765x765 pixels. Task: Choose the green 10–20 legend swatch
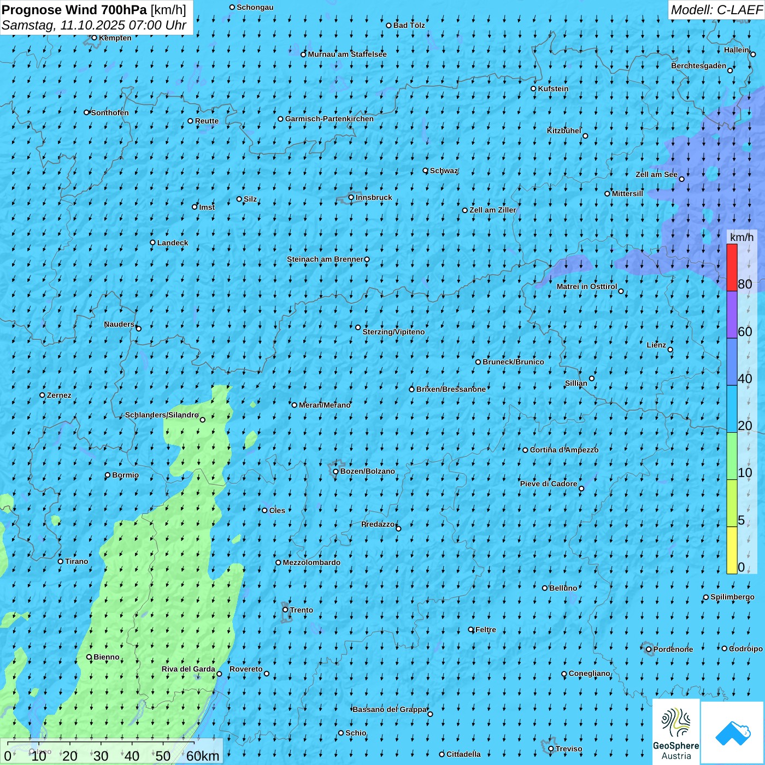[732, 456]
